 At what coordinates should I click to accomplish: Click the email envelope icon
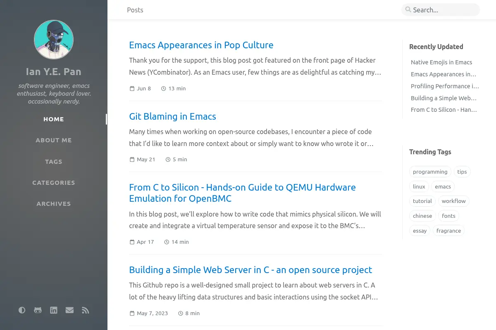tap(69, 310)
